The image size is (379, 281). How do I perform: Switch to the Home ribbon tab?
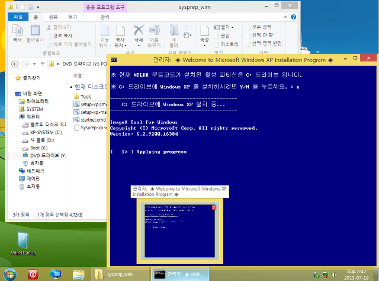pyautogui.click(x=36, y=17)
